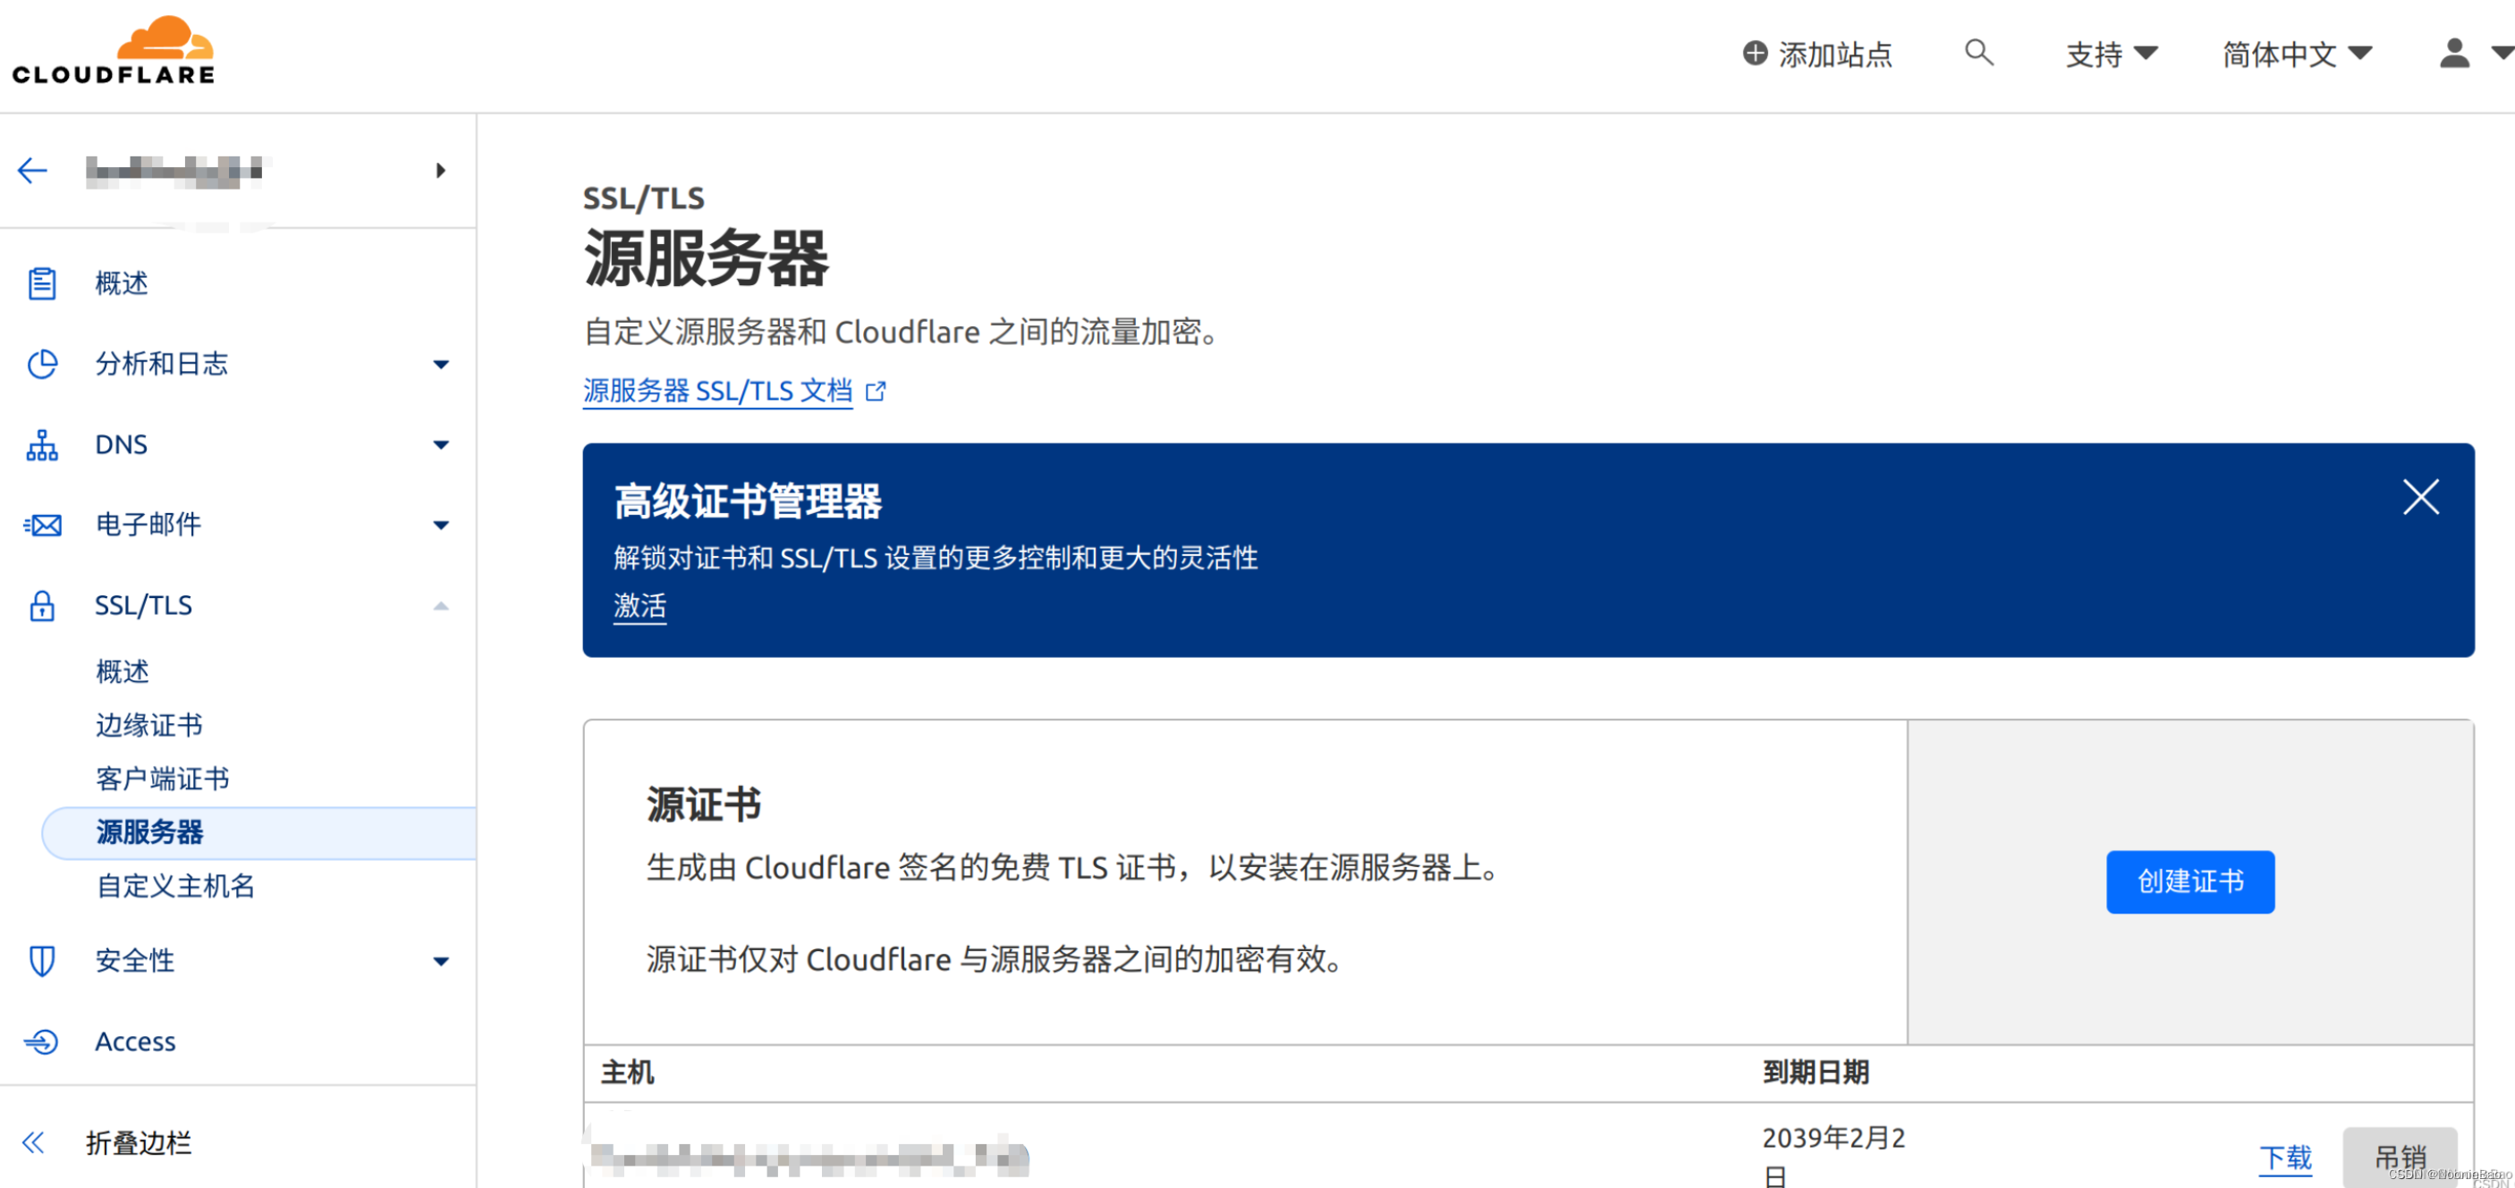Select 自定义主机名 in the sidebar
The width and height of the screenshot is (2515, 1188).
[x=174, y=887]
